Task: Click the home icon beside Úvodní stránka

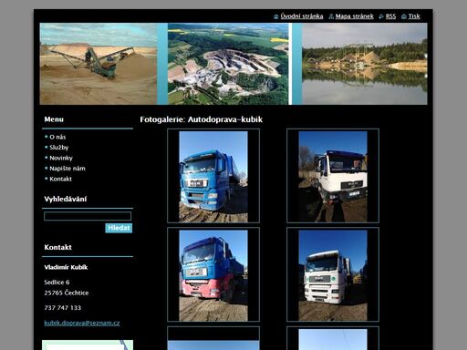Action: [x=276, y=16]
